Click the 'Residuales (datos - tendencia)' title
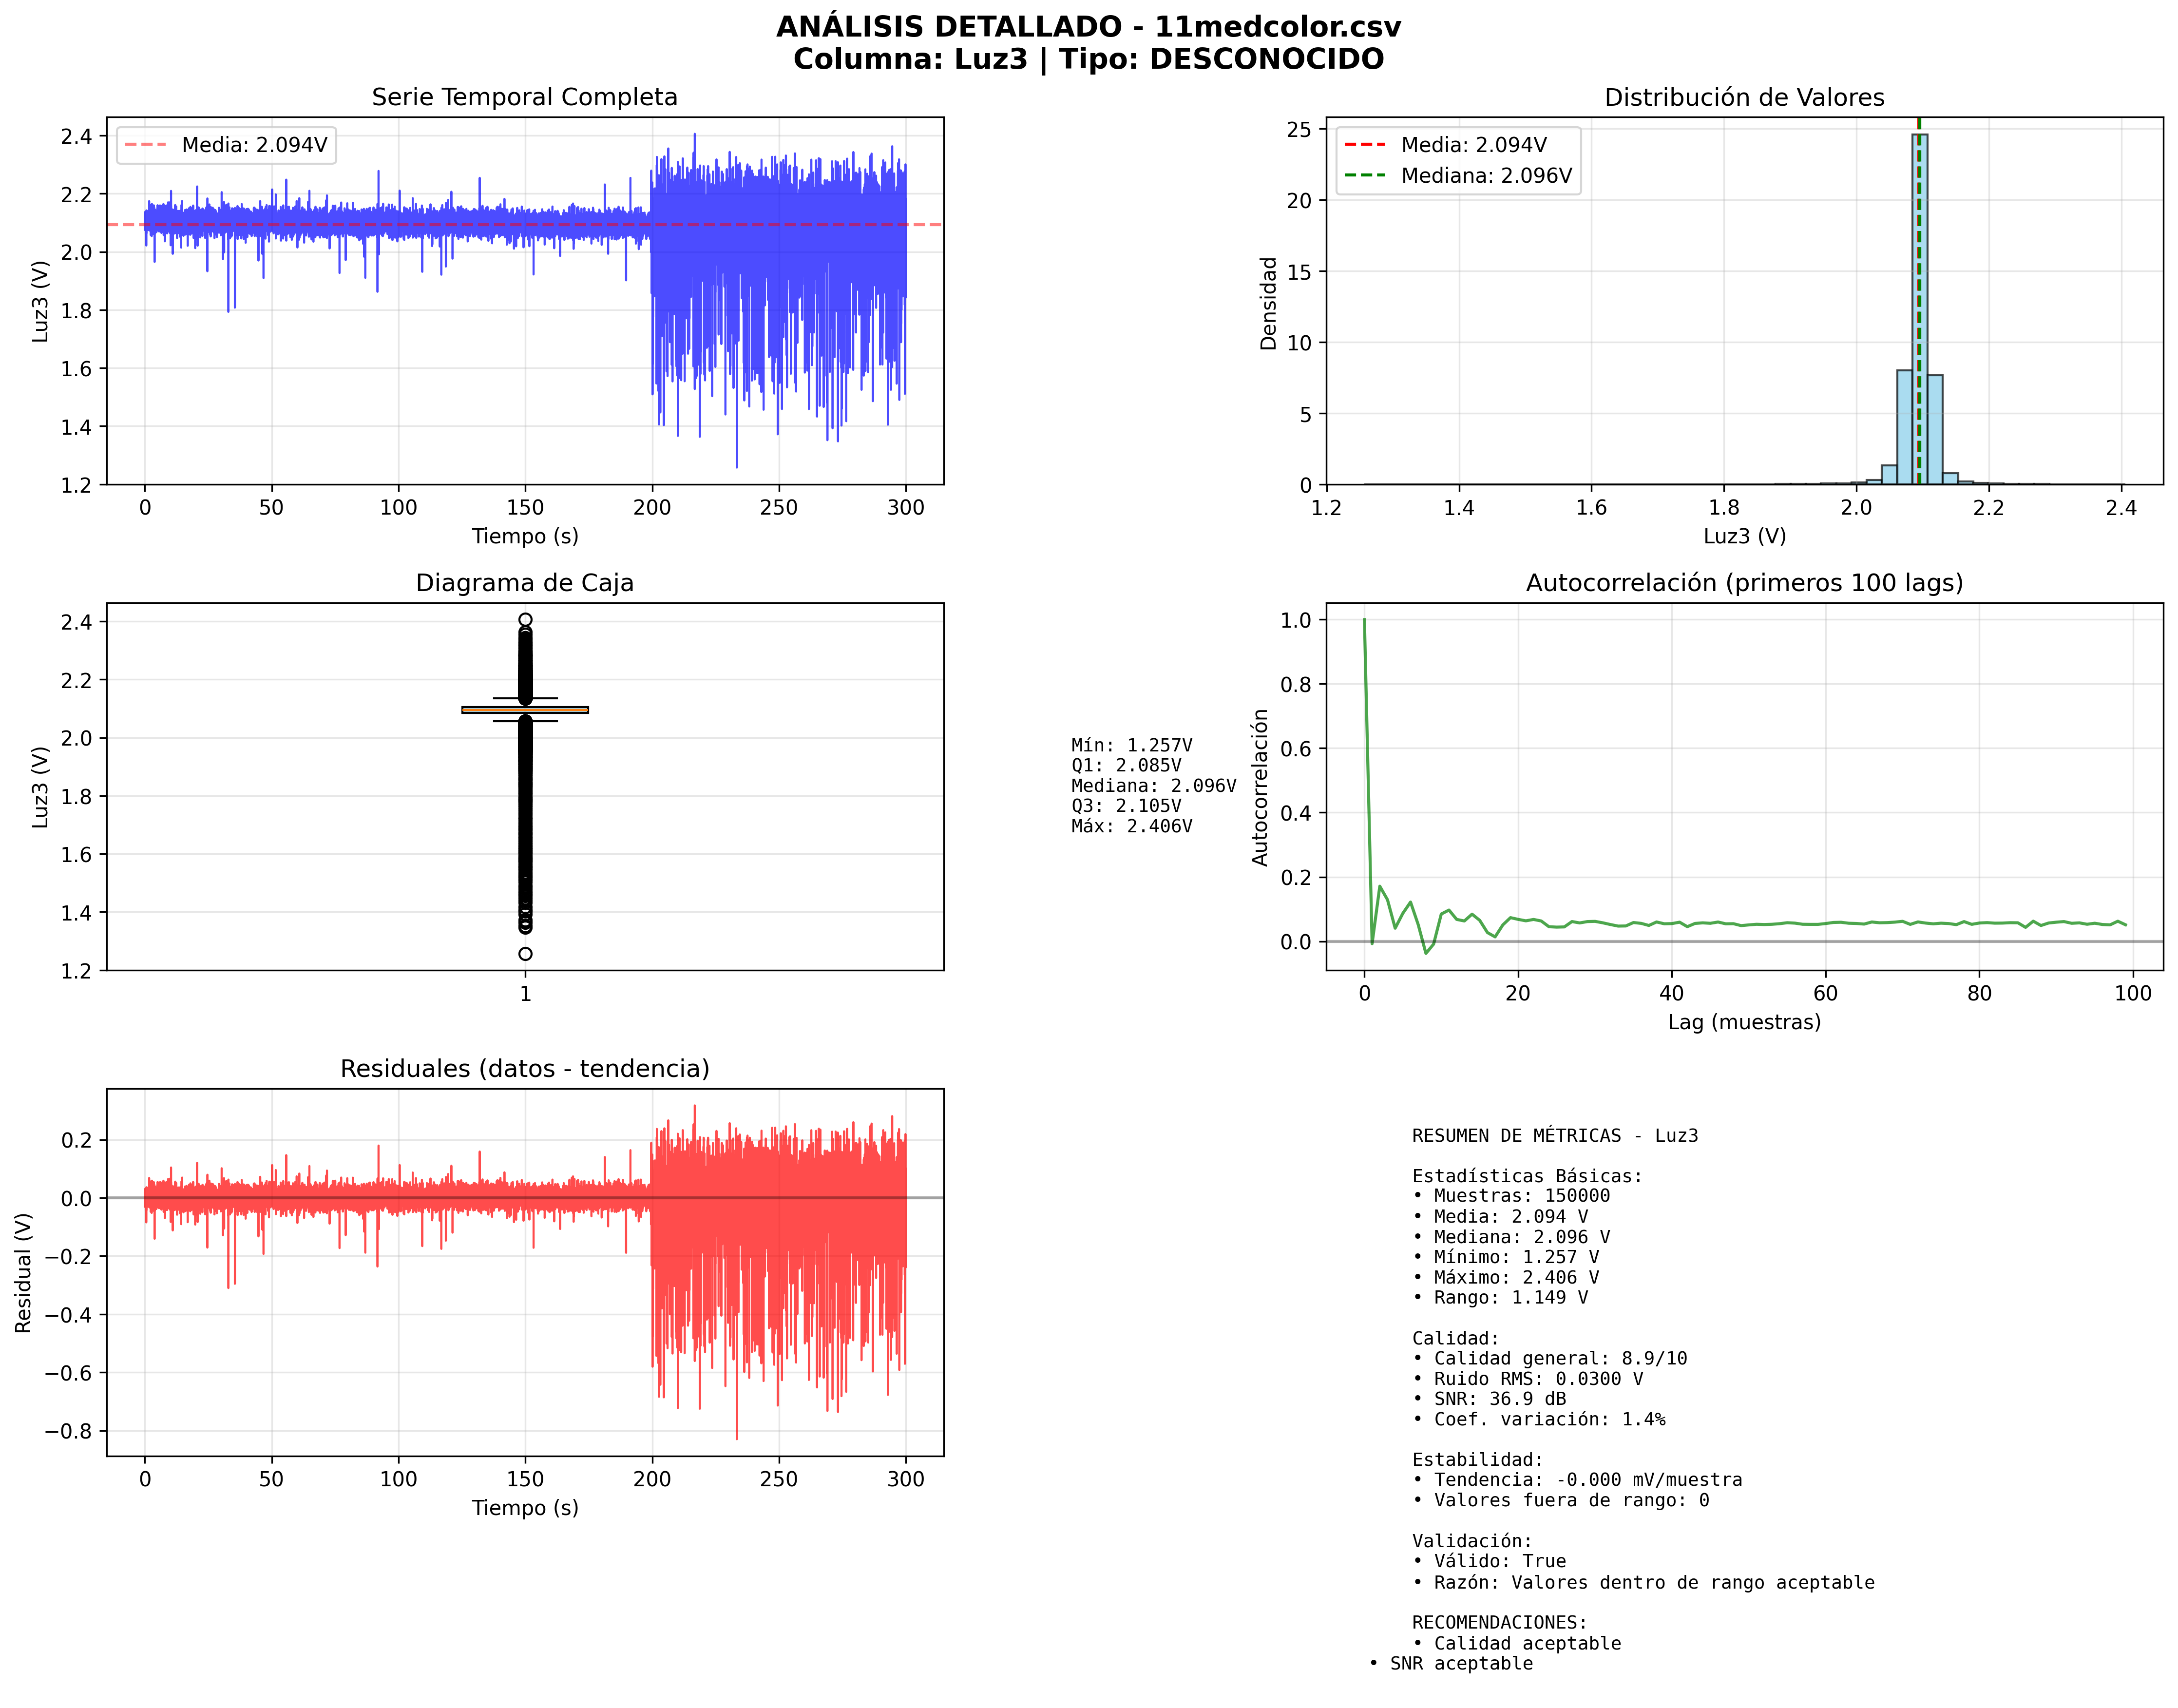Screen dimensions: 2178x1708 (524, 1069)
